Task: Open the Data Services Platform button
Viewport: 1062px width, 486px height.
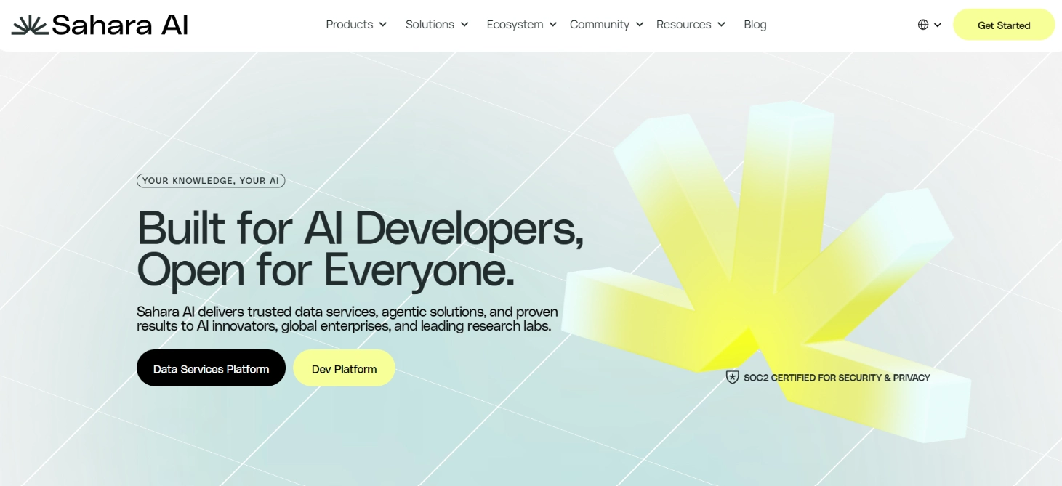Action: coord(211,368)
